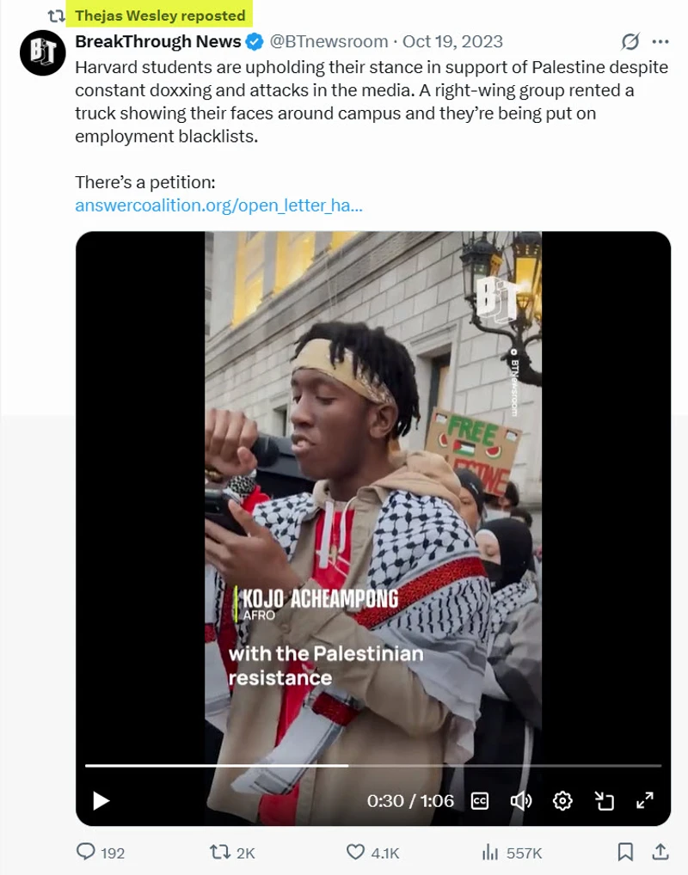Open the answercoalition.org petition link
Screen dimensions: 688x875
[218, 205]
